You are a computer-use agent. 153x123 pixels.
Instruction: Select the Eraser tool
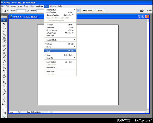click(4, 60)
